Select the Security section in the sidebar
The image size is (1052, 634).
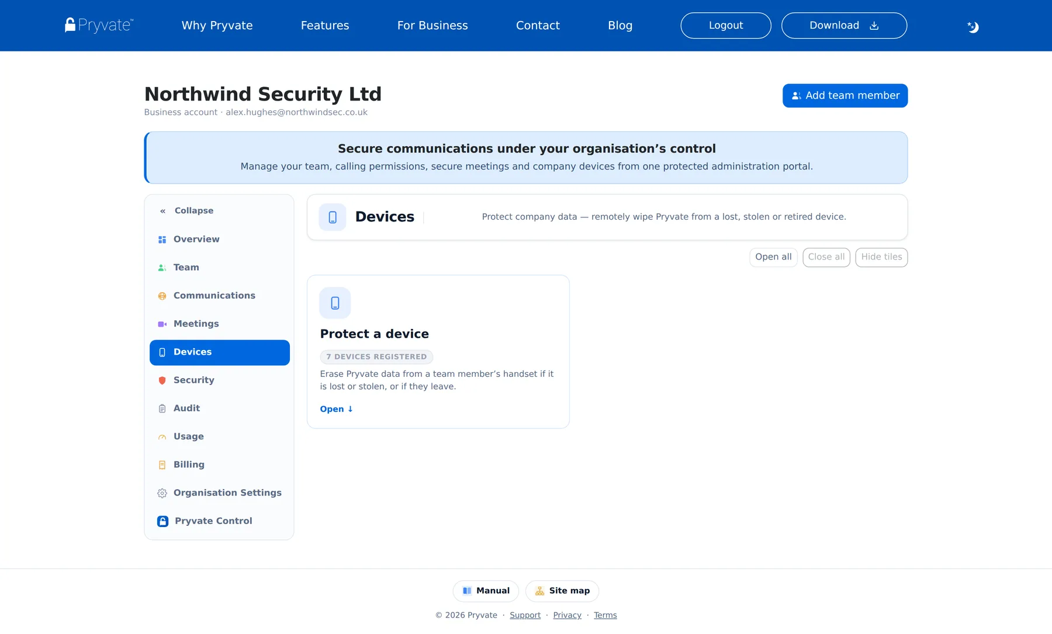pos(220,380)
